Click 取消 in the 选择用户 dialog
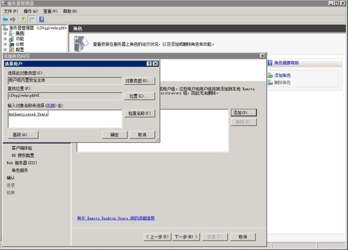Image resolution: width=348 pixels, height=250 pixels. (x=142, y=135)
